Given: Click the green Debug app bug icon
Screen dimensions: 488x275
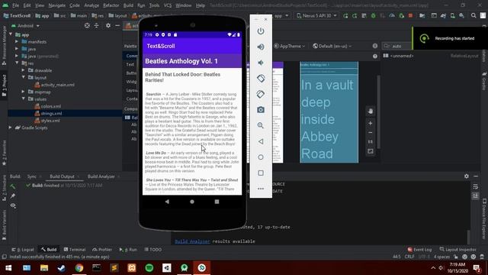Looking at the screenshot, I should (373, 15).
